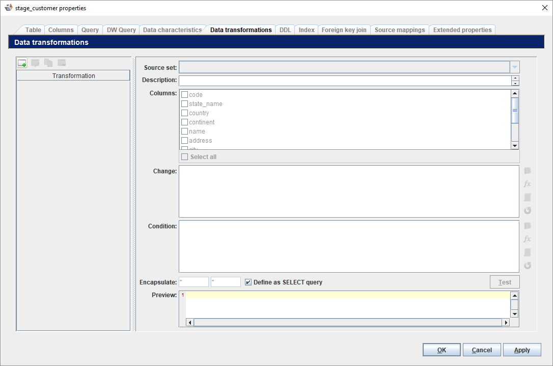This screenshot has width=553, height=366.
Task: Click line 1 in Preview area
Action: 348,295
